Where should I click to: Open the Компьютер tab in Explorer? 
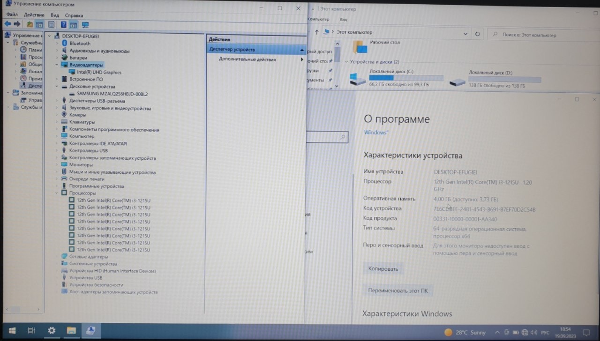318,19
